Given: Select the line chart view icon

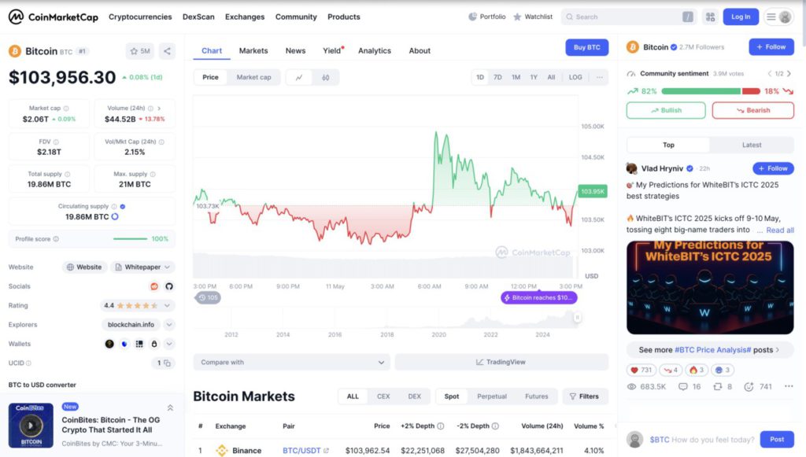Looking at the screenshot, I should click(x=299, y=78).
